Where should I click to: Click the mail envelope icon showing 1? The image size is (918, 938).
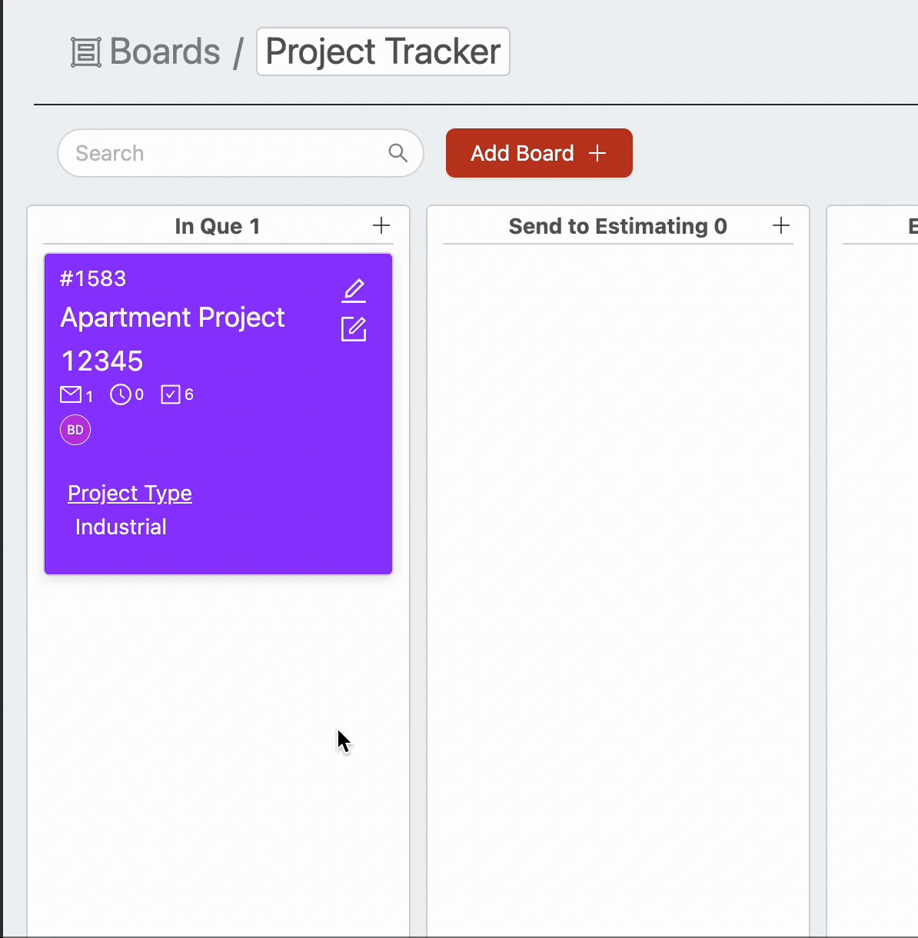click(x=71, y=395)
